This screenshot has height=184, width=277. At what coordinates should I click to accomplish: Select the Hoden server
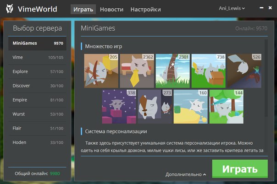[37, 142]
